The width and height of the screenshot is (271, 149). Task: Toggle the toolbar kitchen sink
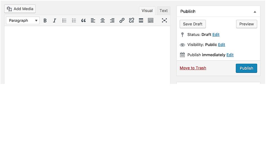(150, 20)
